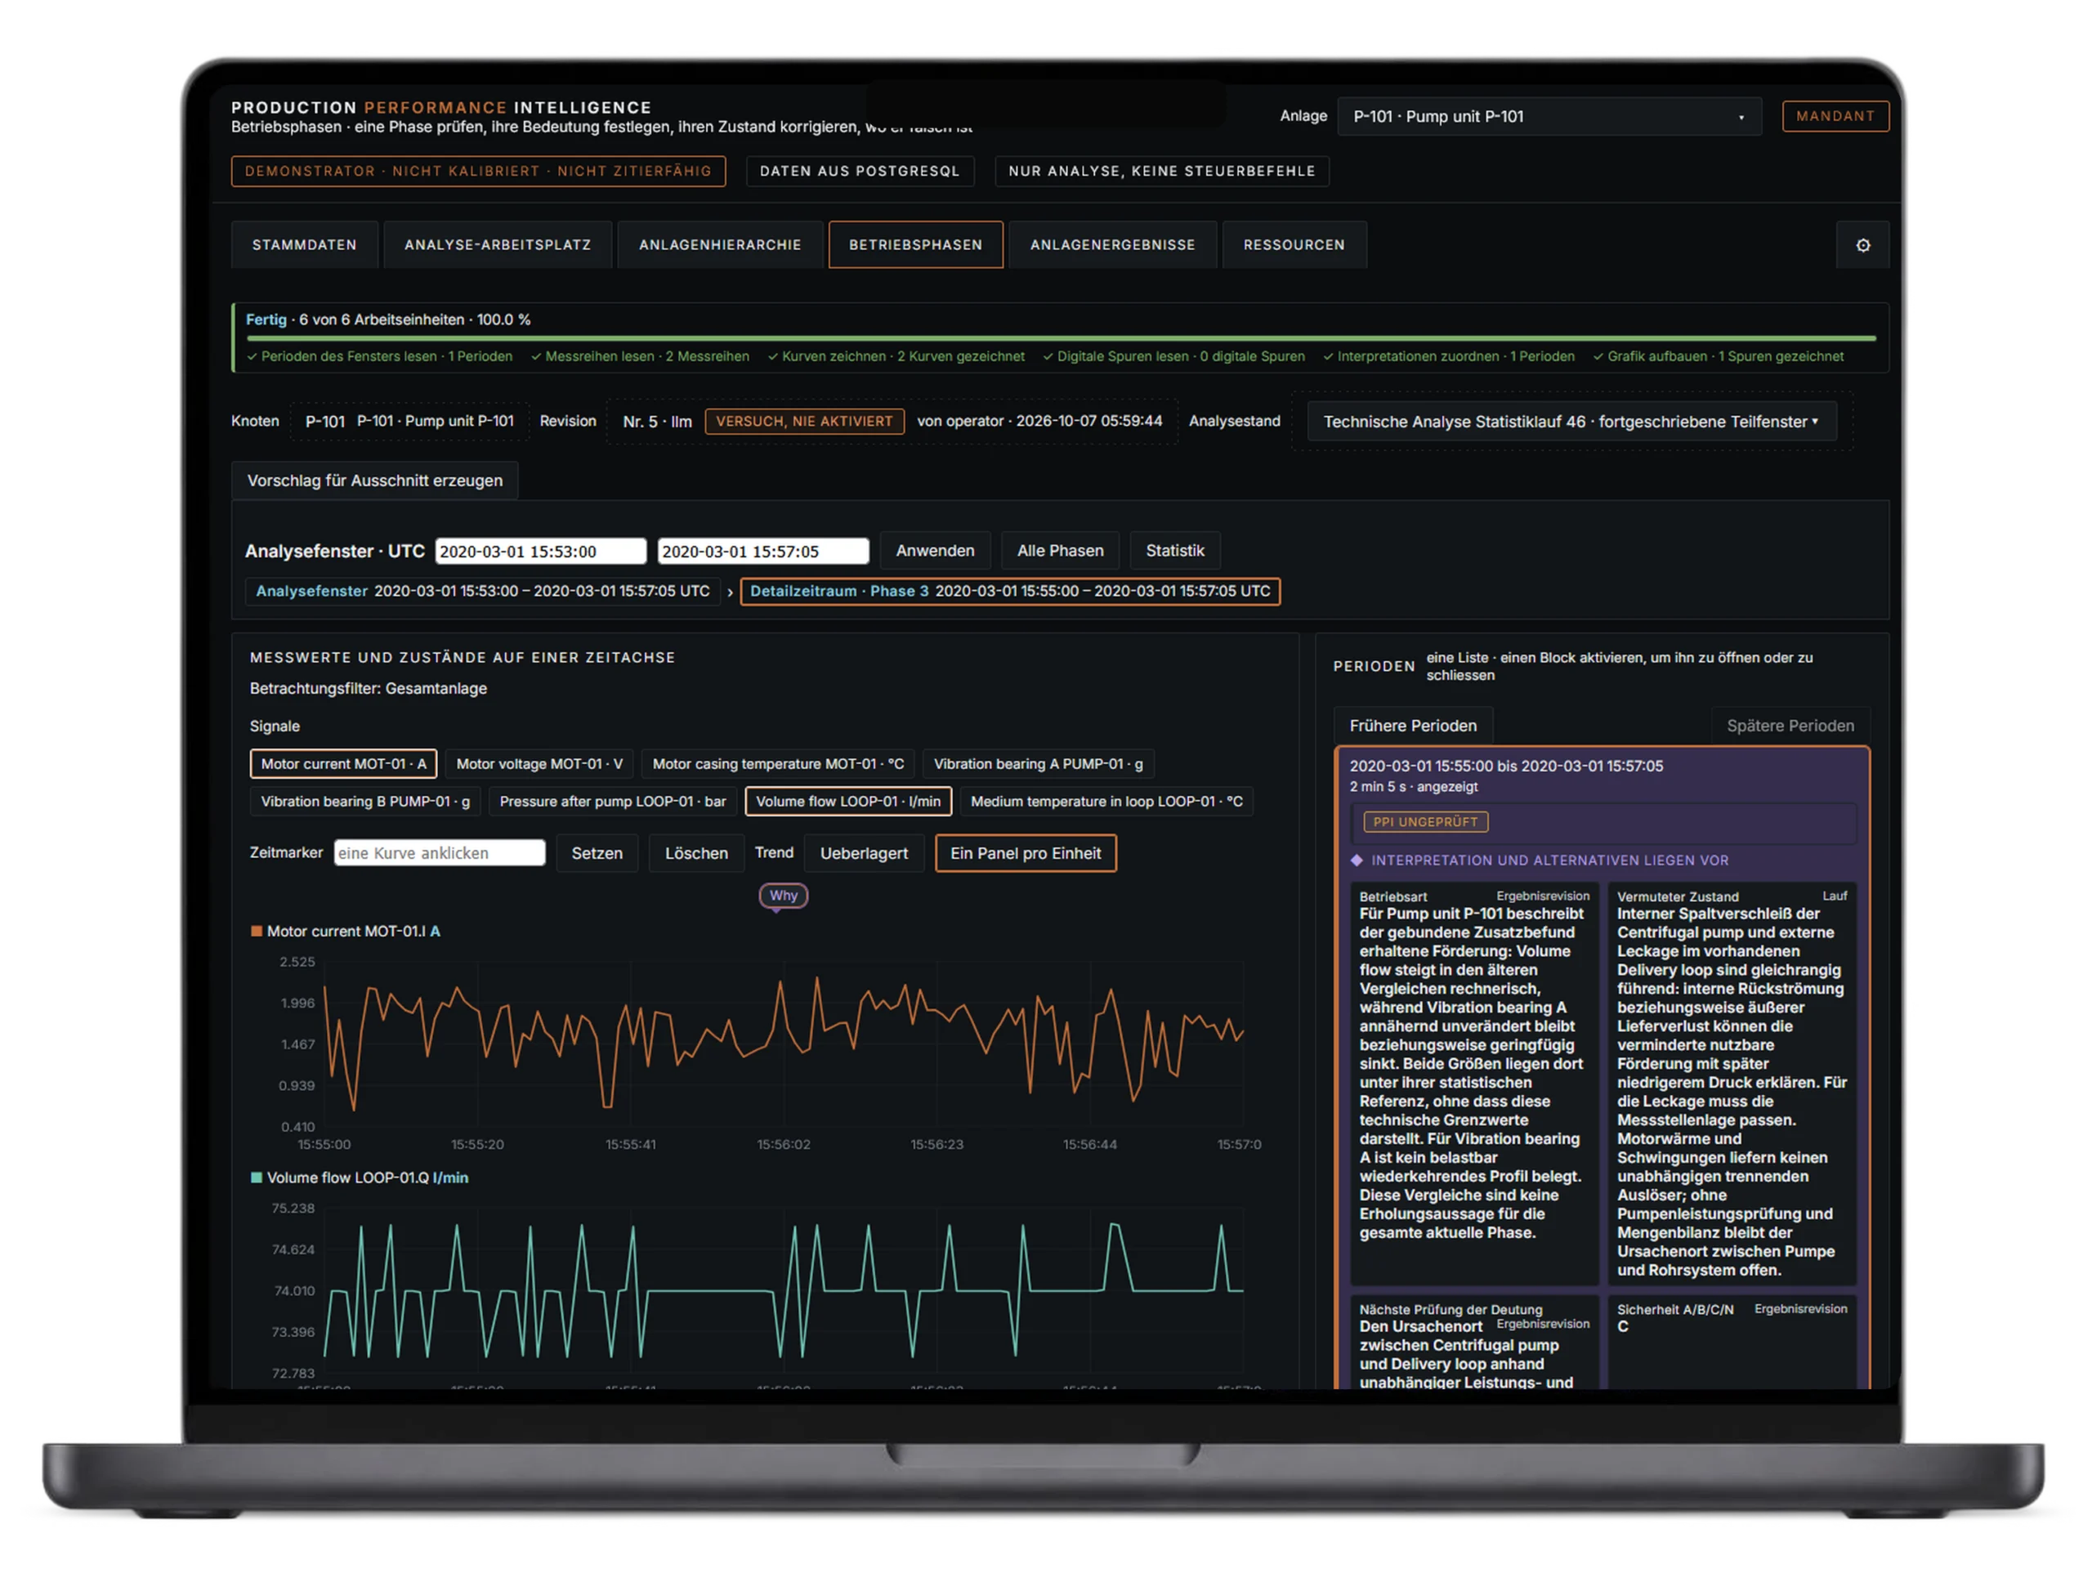Click the Analysefenster breadcrumb chip

point(482,591)
